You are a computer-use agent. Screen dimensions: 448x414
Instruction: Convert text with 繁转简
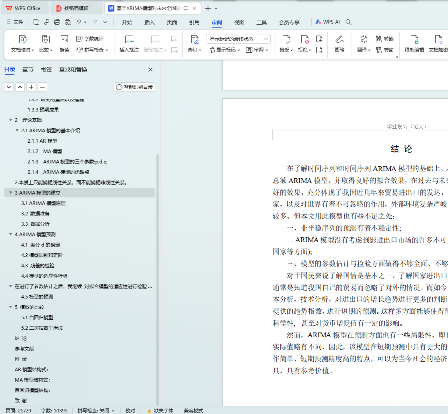coord(384,50)
